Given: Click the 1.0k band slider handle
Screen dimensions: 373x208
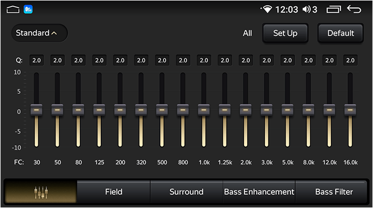Looking at the screenshot, I should click(x=204, y=110).
